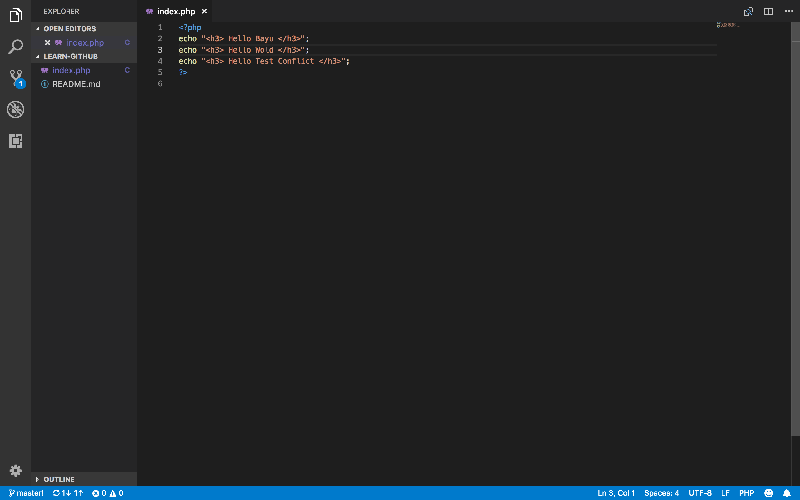Switch to the index.php editor tab
The width and height of the screenshot is (800, 500).
(x=176, y=11)
